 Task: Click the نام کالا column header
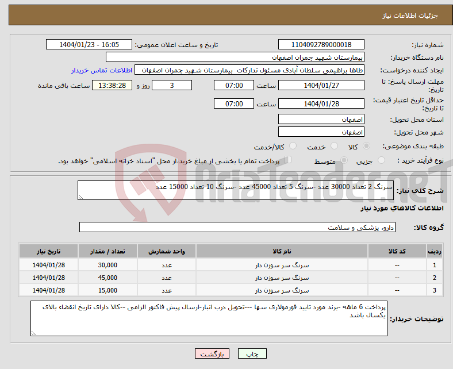(x=282, y=251)
